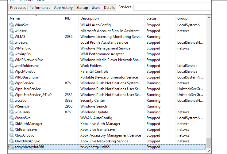Click the wscsvc Security Center icon
This screenshot has width=227, height=154.
pos(12,101)
